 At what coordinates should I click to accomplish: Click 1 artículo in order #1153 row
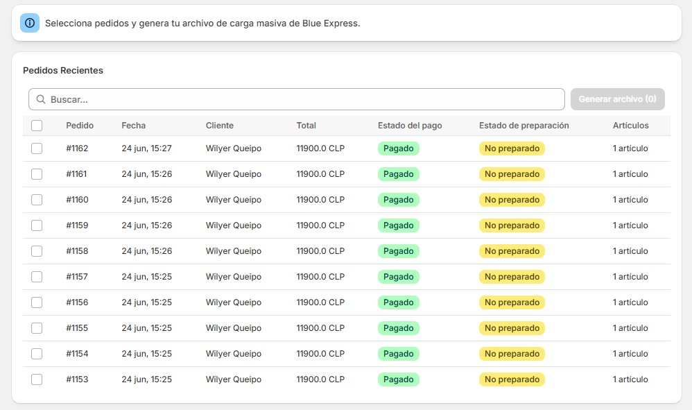click(x=630, y=379)
